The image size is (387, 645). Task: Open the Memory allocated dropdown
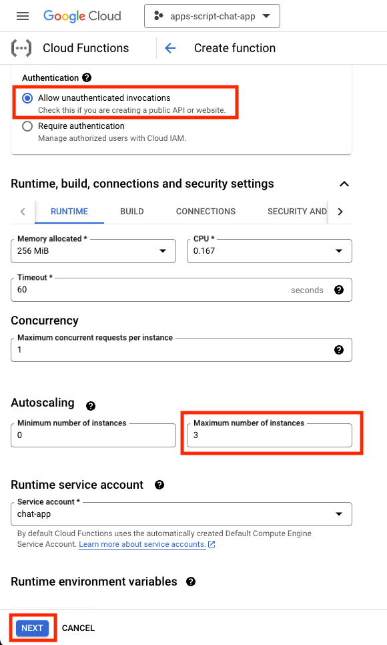(93, 251)
